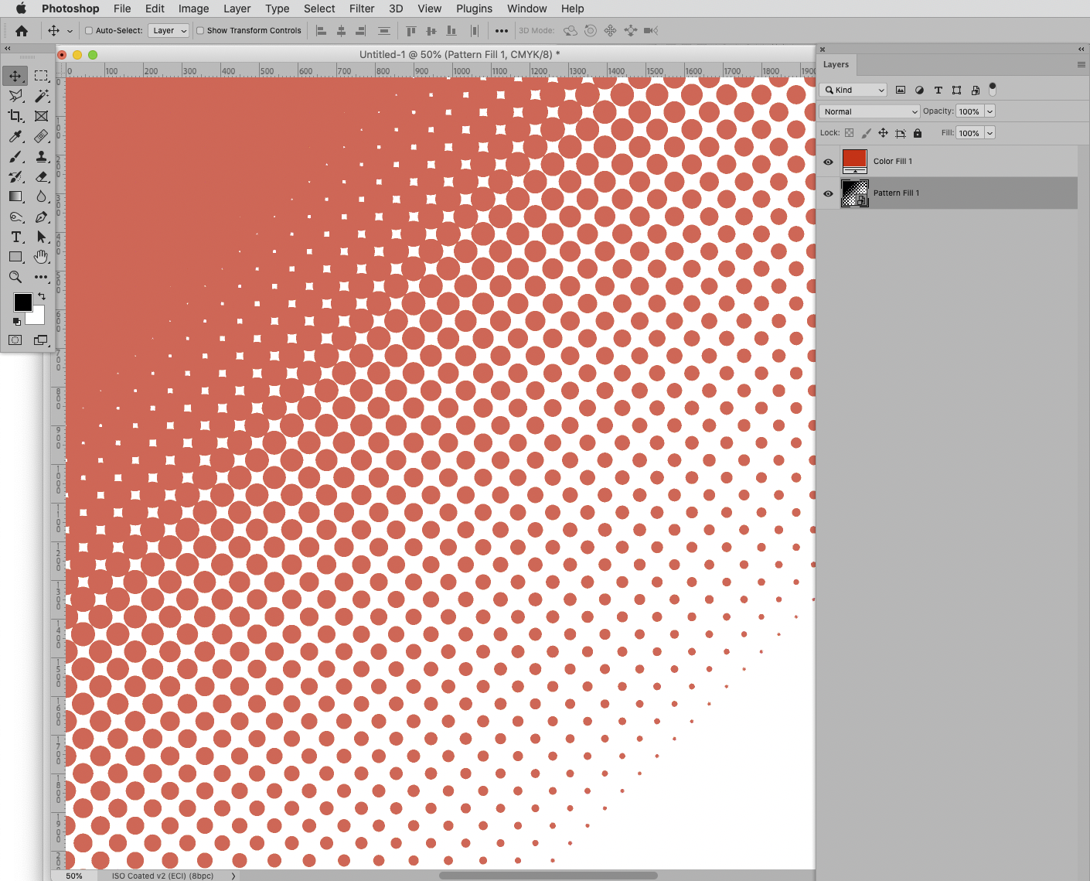Lock all properties of selected layer
This screenshot has width=1090, height=881.
pyautogui.click(x=918, y=132)
